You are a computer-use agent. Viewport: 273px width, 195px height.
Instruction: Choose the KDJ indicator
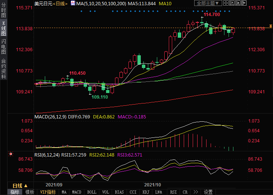tap(146, 192)
